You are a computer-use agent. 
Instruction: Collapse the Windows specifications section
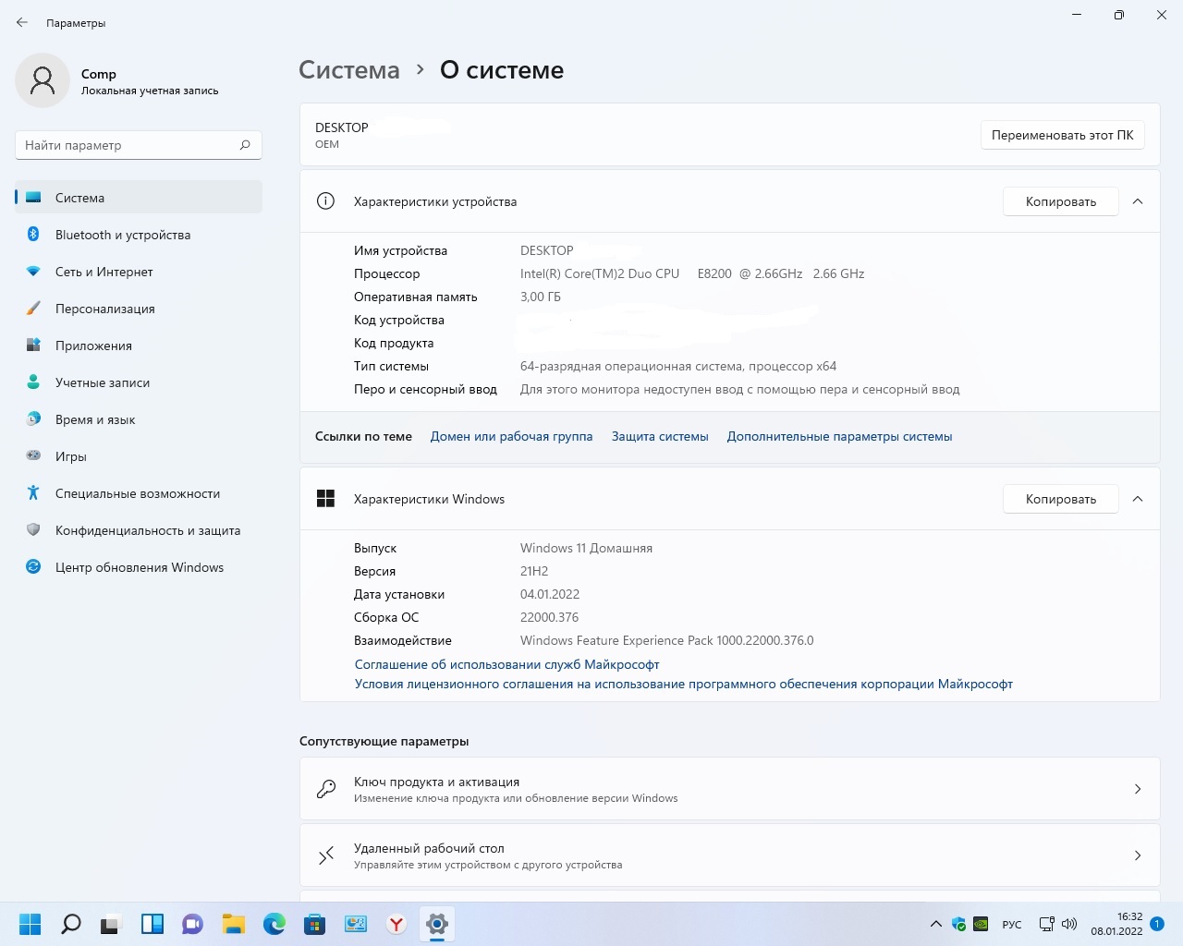click(1138, 499)
